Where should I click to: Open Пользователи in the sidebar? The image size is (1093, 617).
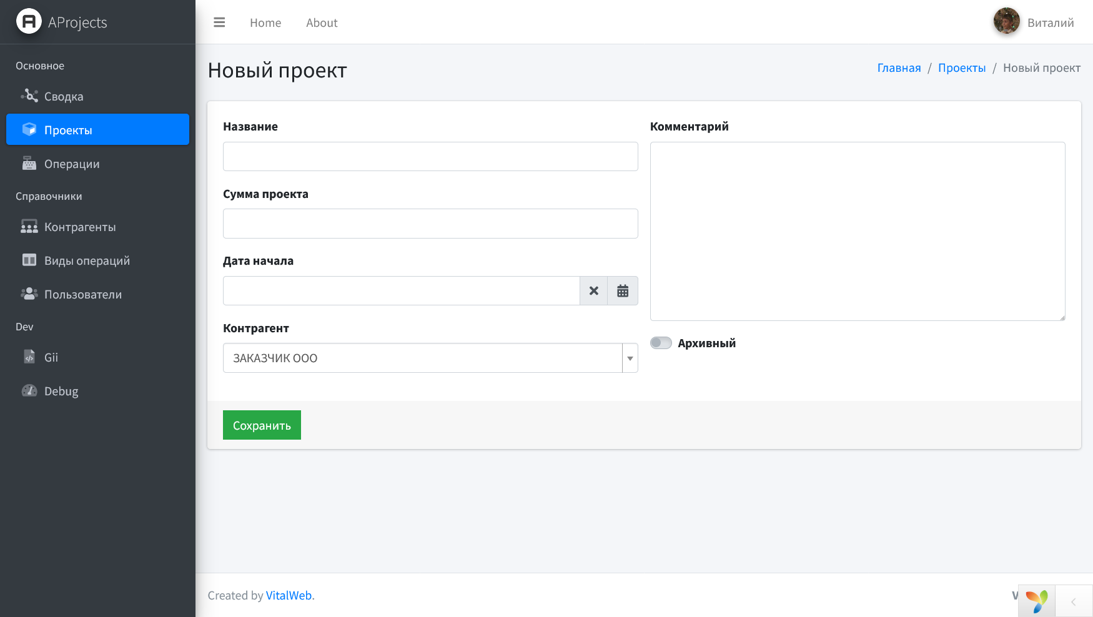(x=97, y=294)
